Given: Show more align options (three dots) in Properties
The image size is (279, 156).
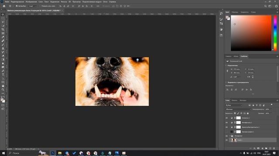Looking at the screenshot, I should tap(253, 94).
